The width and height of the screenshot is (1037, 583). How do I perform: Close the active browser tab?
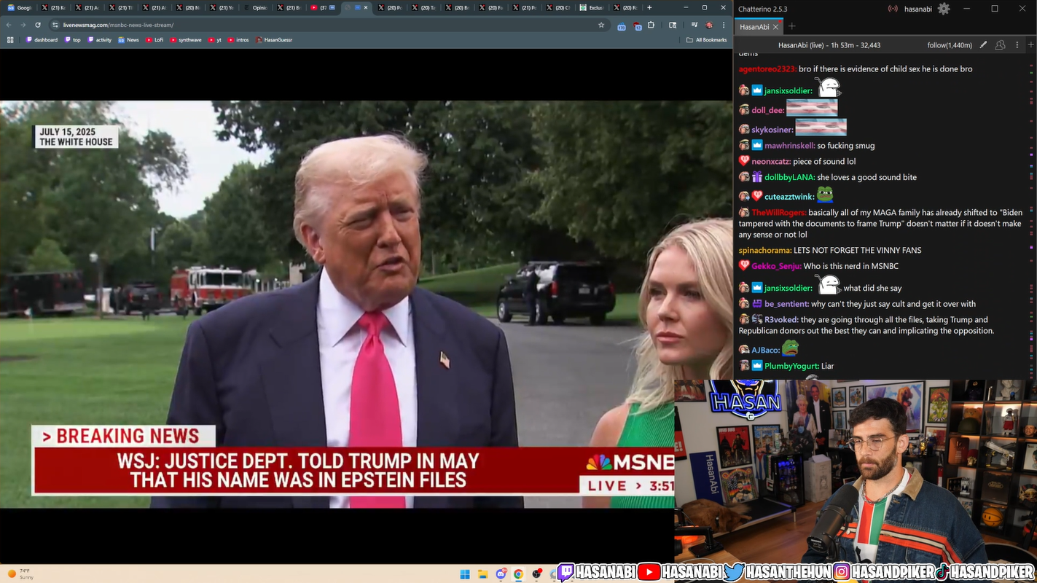[x=365, y=7]
